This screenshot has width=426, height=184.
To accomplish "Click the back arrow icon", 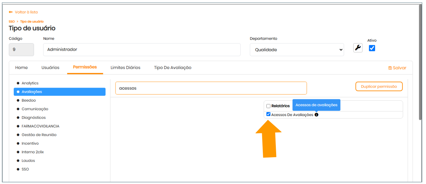I will 11,12.
